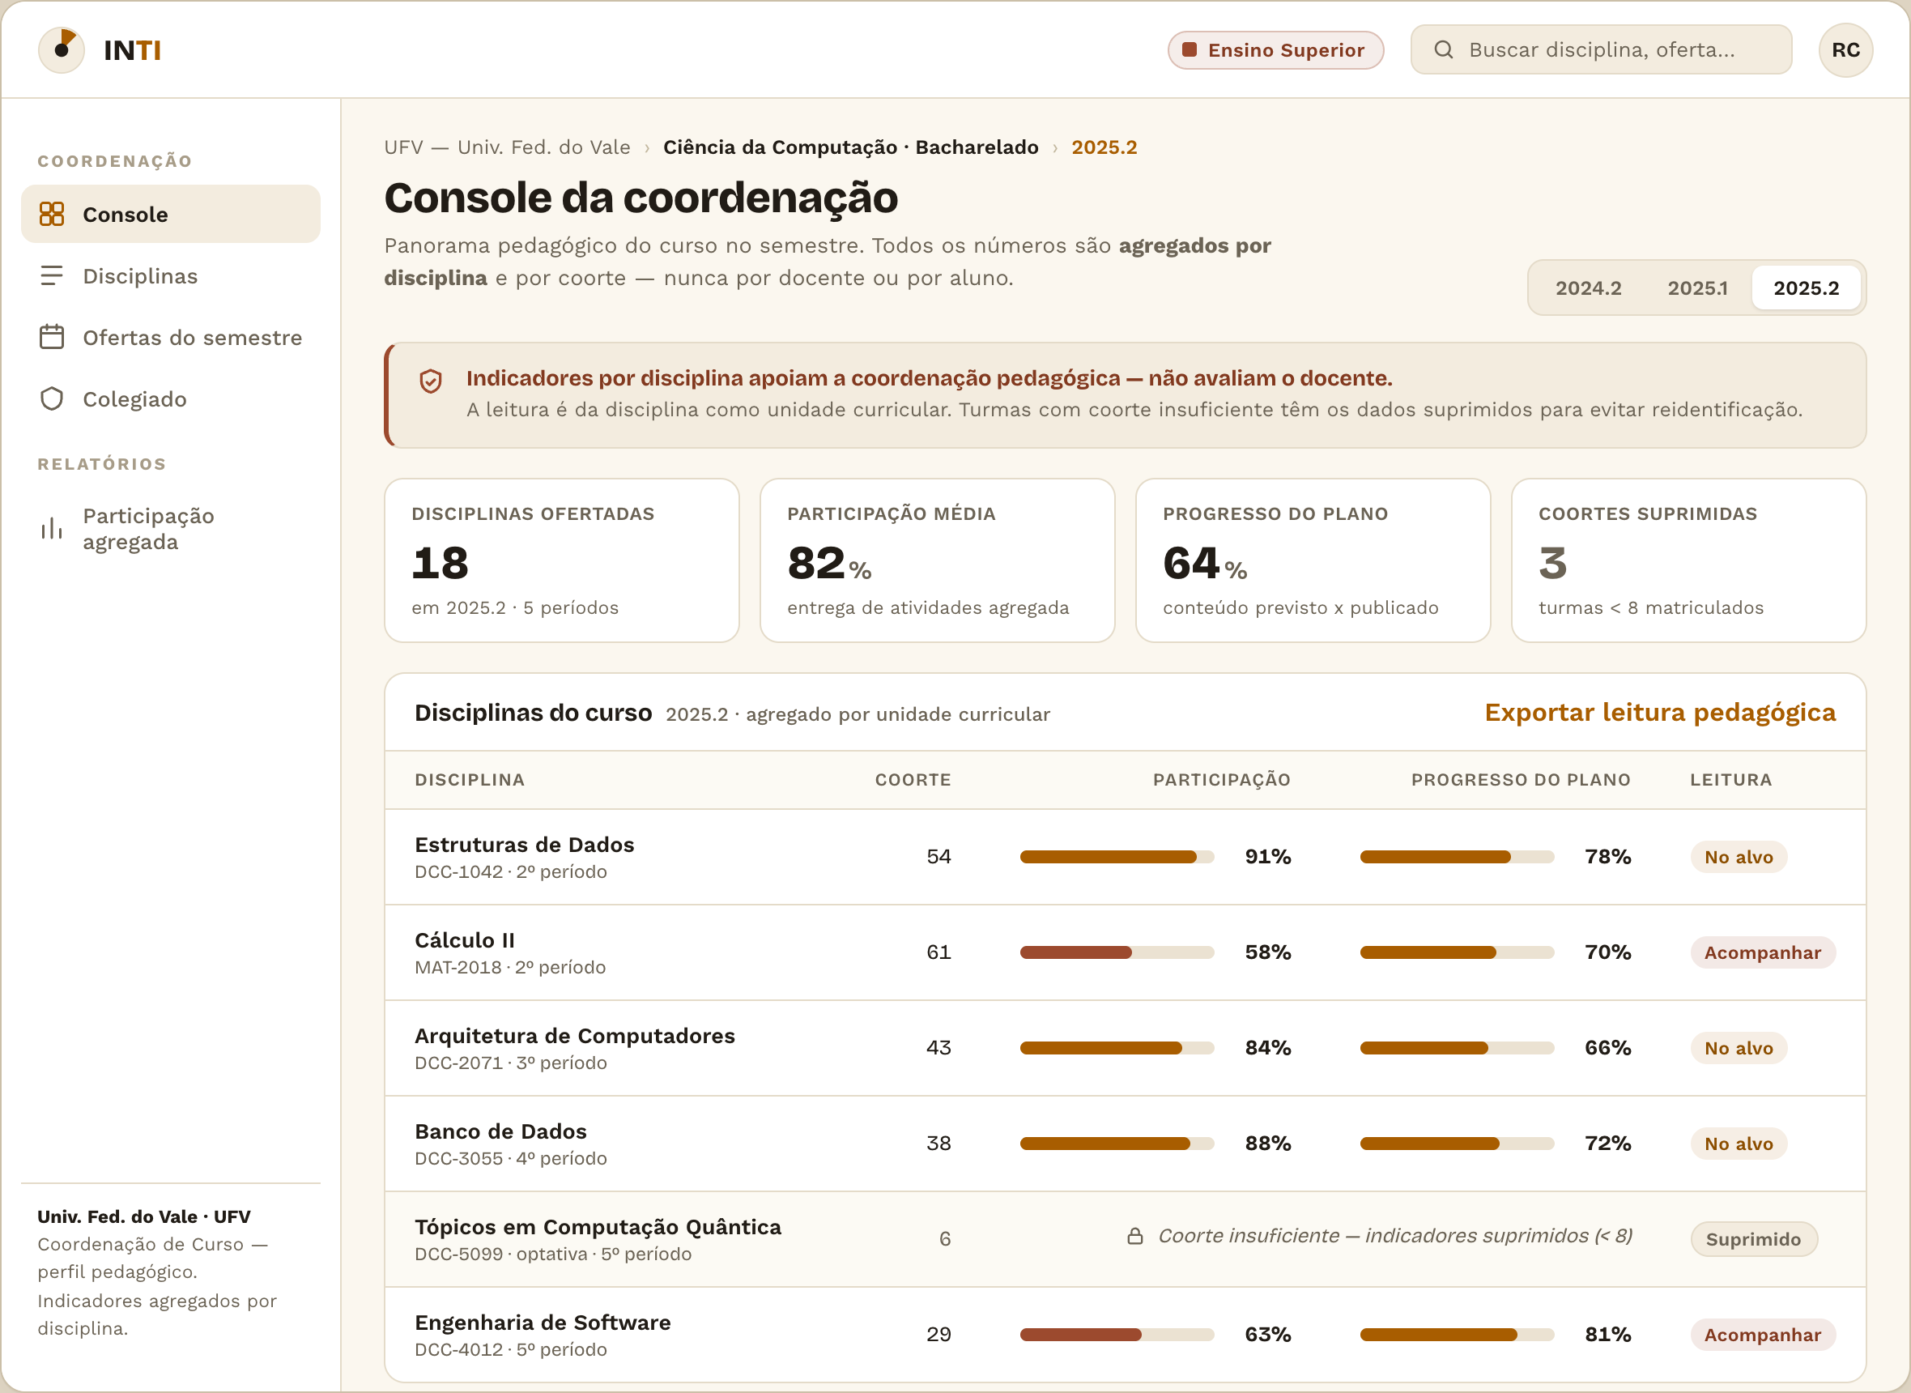This screenshot has height=1393, width=1911.
Task: Select Banco de Dados row title
Action: pos(500,1131)
